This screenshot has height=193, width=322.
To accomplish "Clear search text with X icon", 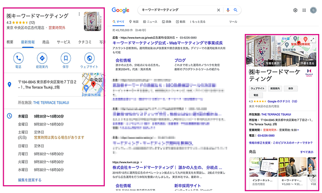I will [218, 10].
